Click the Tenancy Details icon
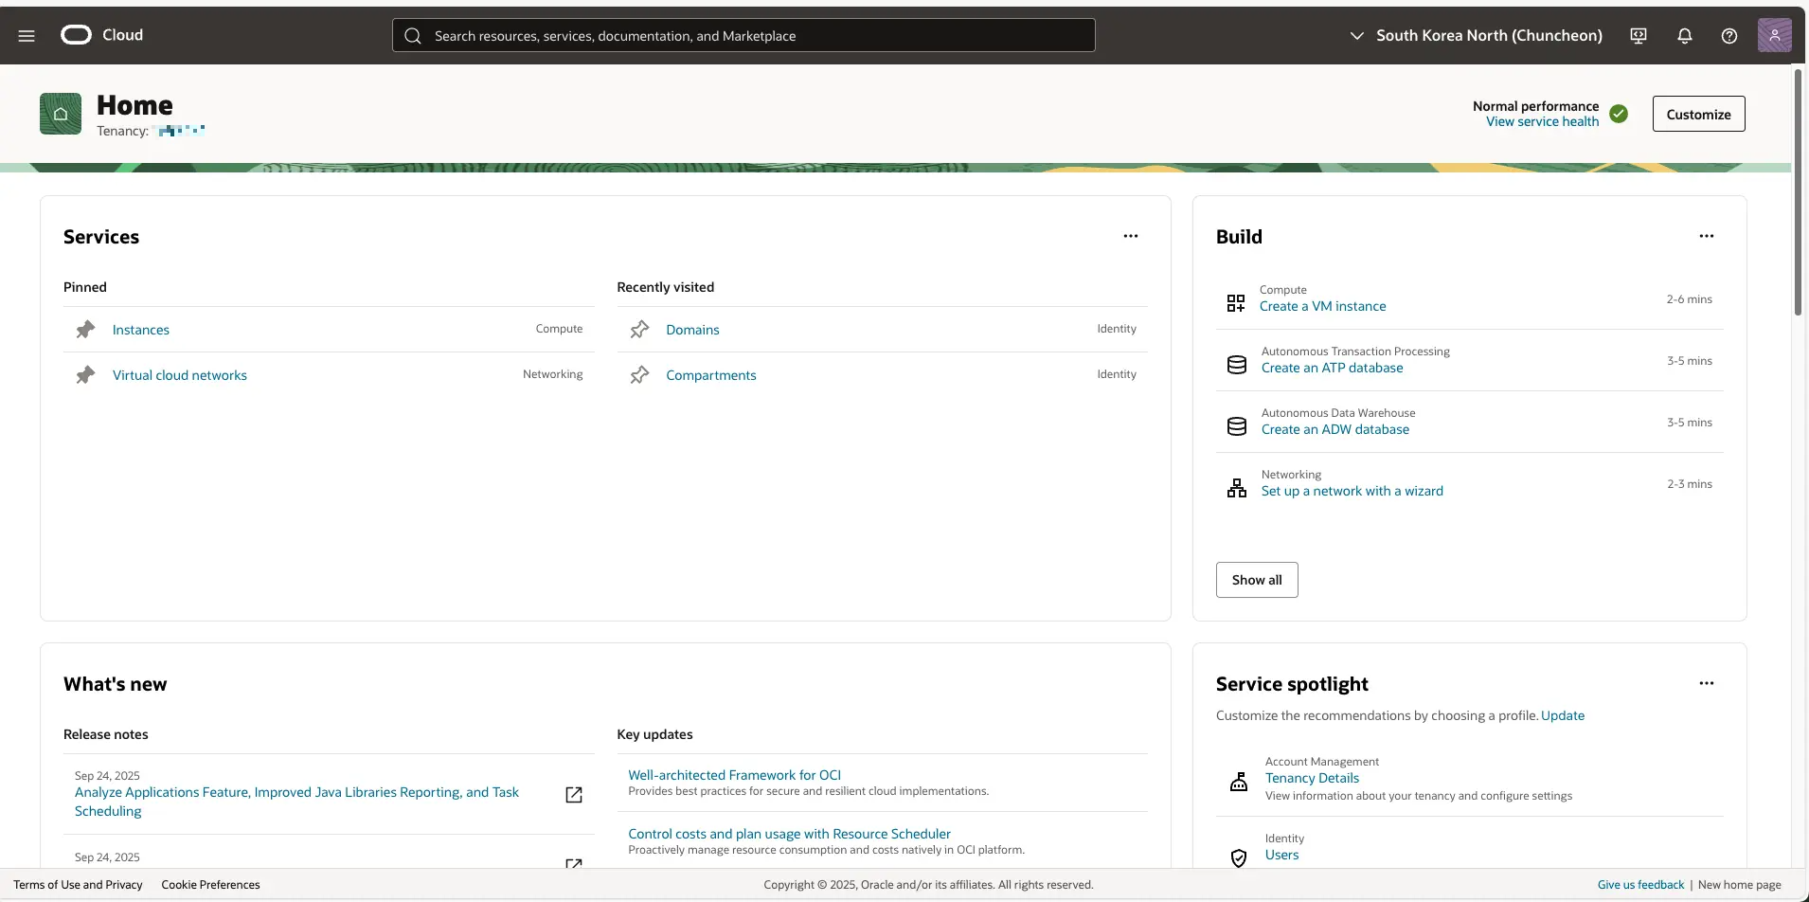 pos(1239,782)
